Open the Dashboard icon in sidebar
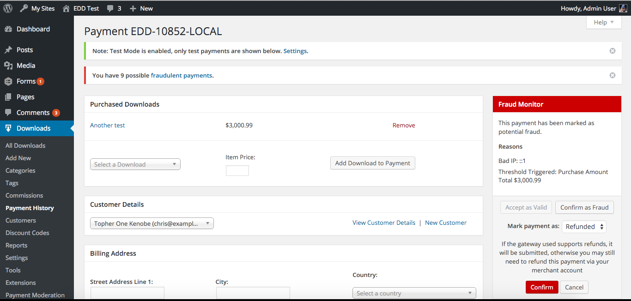This screenshot has height=301, width=631. click(8, 29)
